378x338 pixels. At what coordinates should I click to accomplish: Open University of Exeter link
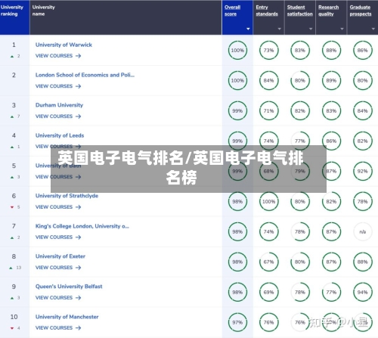pos(60,256)
